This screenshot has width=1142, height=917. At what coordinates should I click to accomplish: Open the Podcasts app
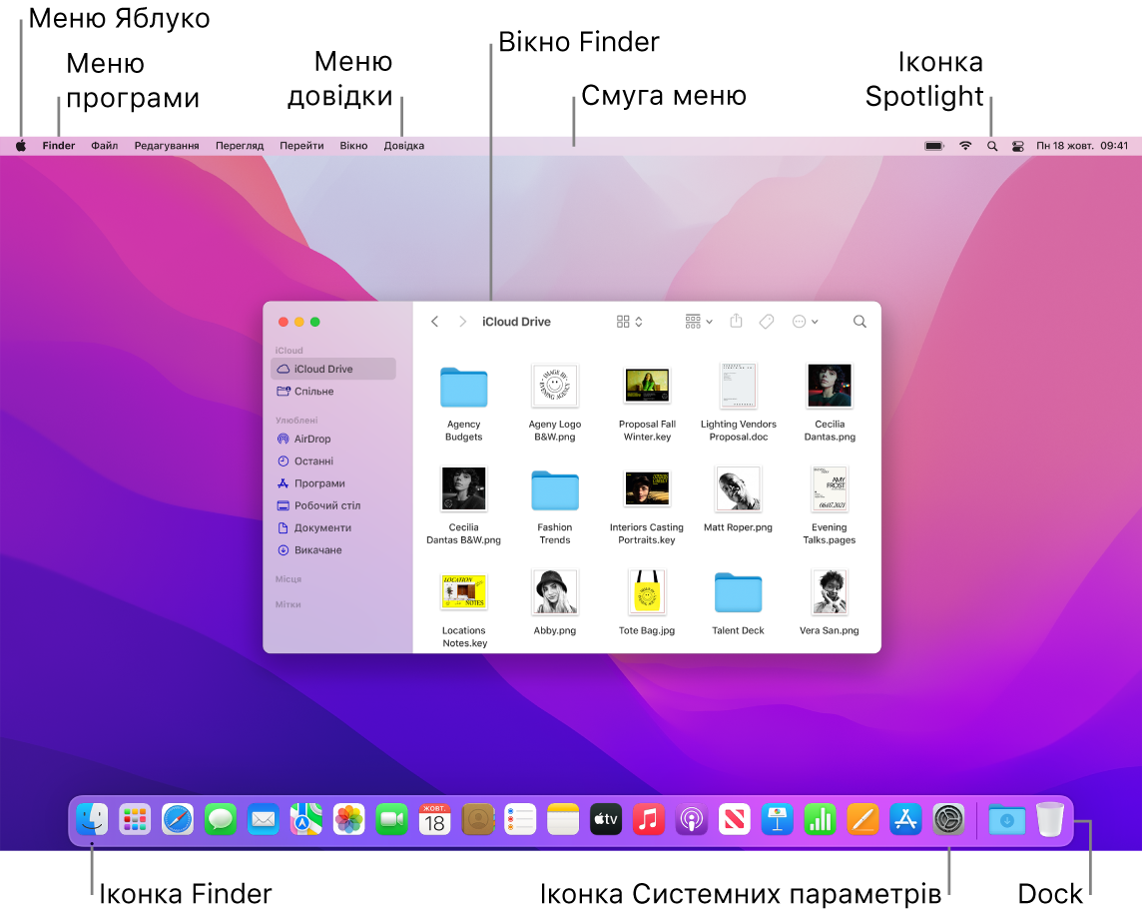(x=691, y=819)
